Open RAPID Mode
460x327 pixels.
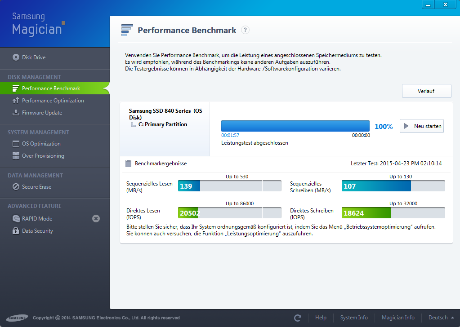coord(37,219)
